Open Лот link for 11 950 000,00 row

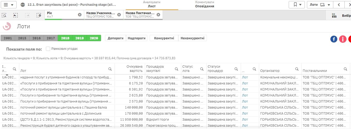(245, 120)
